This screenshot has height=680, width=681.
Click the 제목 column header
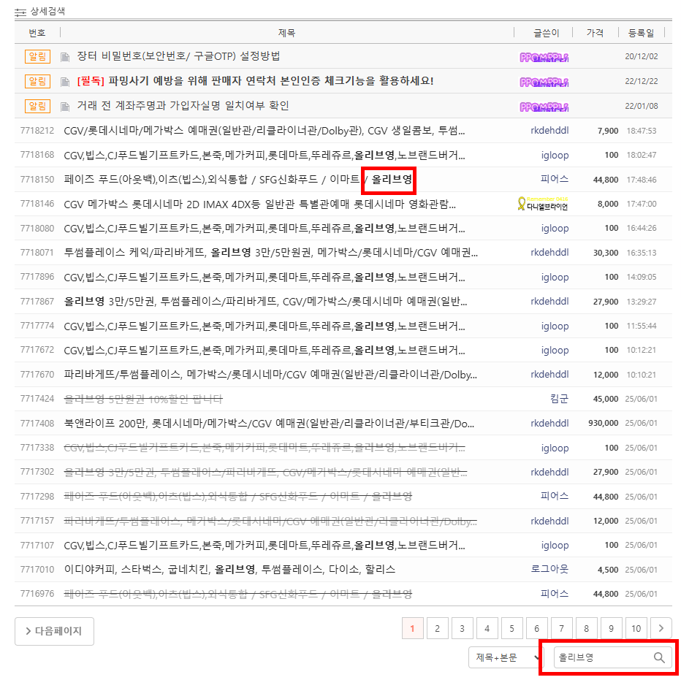pyautogui.click(x=286, y=33)
